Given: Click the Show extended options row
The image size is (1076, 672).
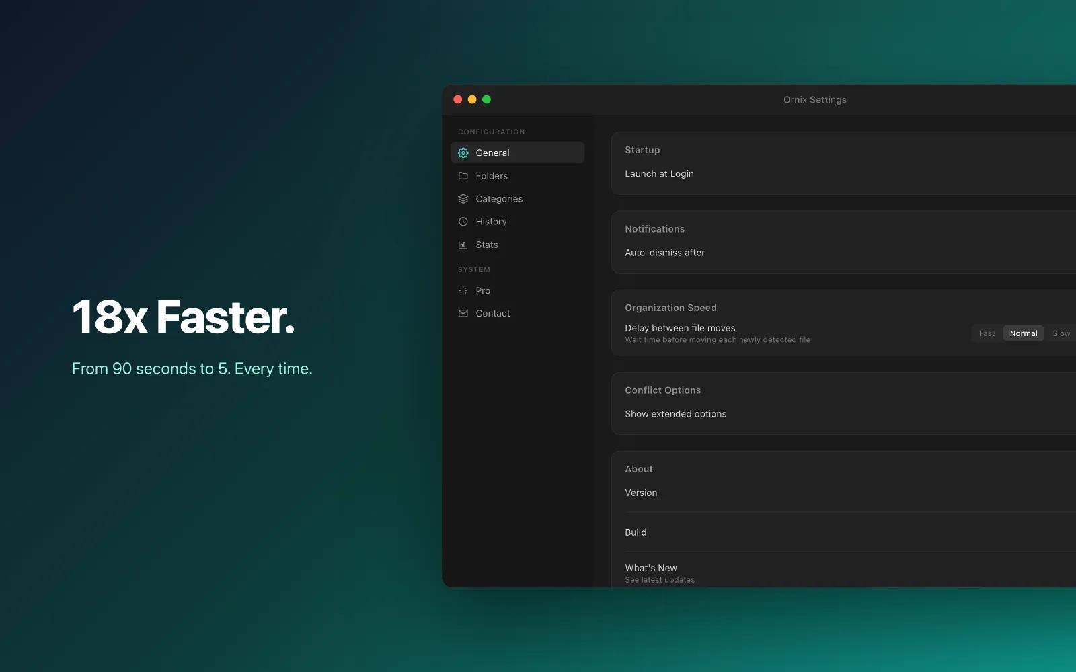Looking at the screenshot, I should pyautogui.click(x=843, y=414).
